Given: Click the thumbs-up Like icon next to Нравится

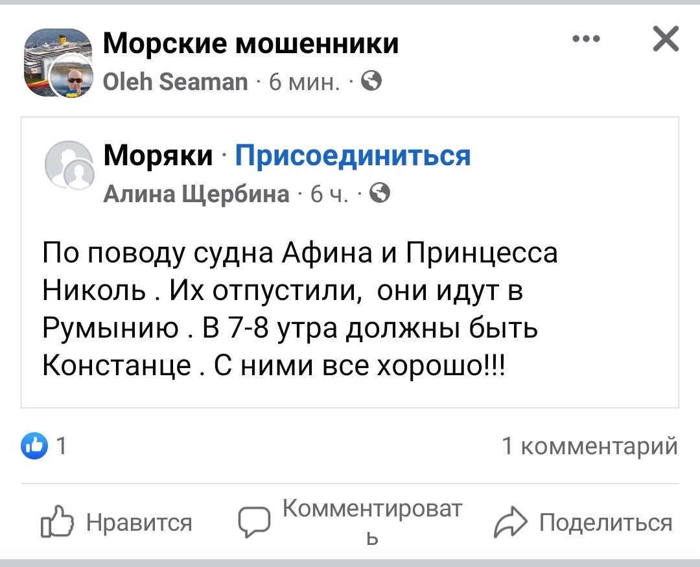Looking at the screenshot, I should [x=57, y=522].
